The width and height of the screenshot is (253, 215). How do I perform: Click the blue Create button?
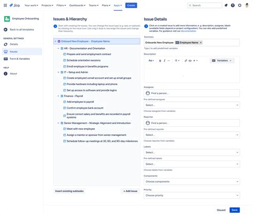coord(131,5)
